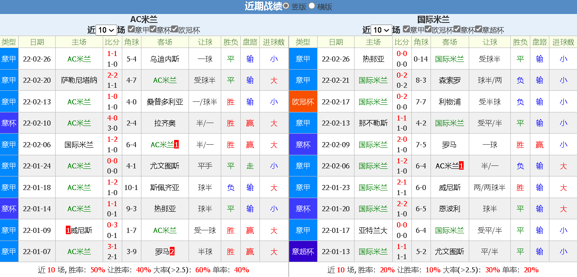Click date 22-02-20 in AC米兰 table
The width and height of the screenshot is (577, 277).
tap(37, 80)
